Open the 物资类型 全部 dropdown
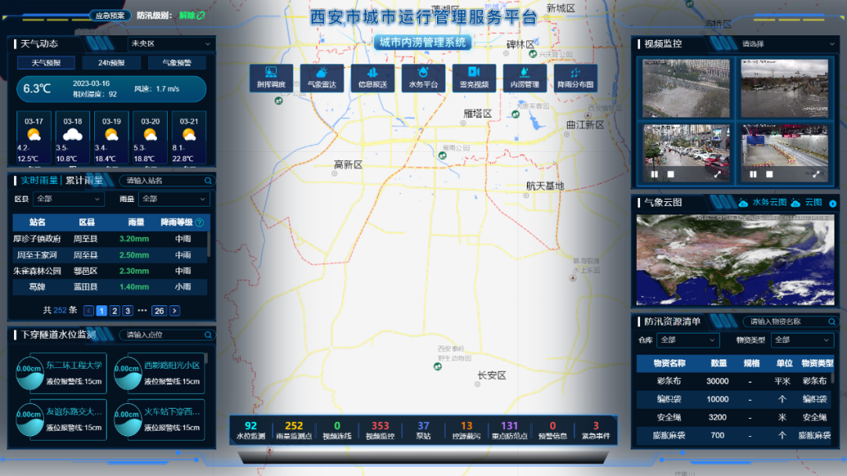 pos(802,340)
